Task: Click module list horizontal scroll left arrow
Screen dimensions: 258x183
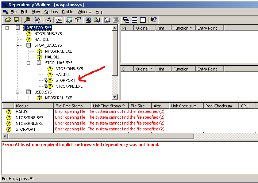Action: 5,136
